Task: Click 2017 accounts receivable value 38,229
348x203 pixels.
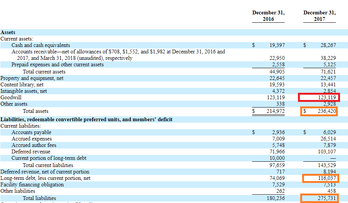Action: pyautogui.click(x=328, y=58)
